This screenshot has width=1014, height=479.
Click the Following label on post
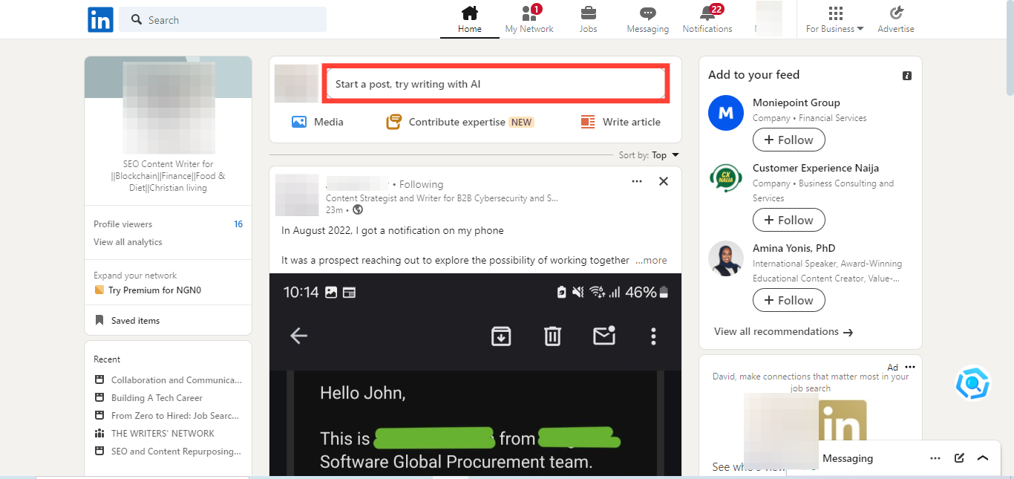(421, 184)
